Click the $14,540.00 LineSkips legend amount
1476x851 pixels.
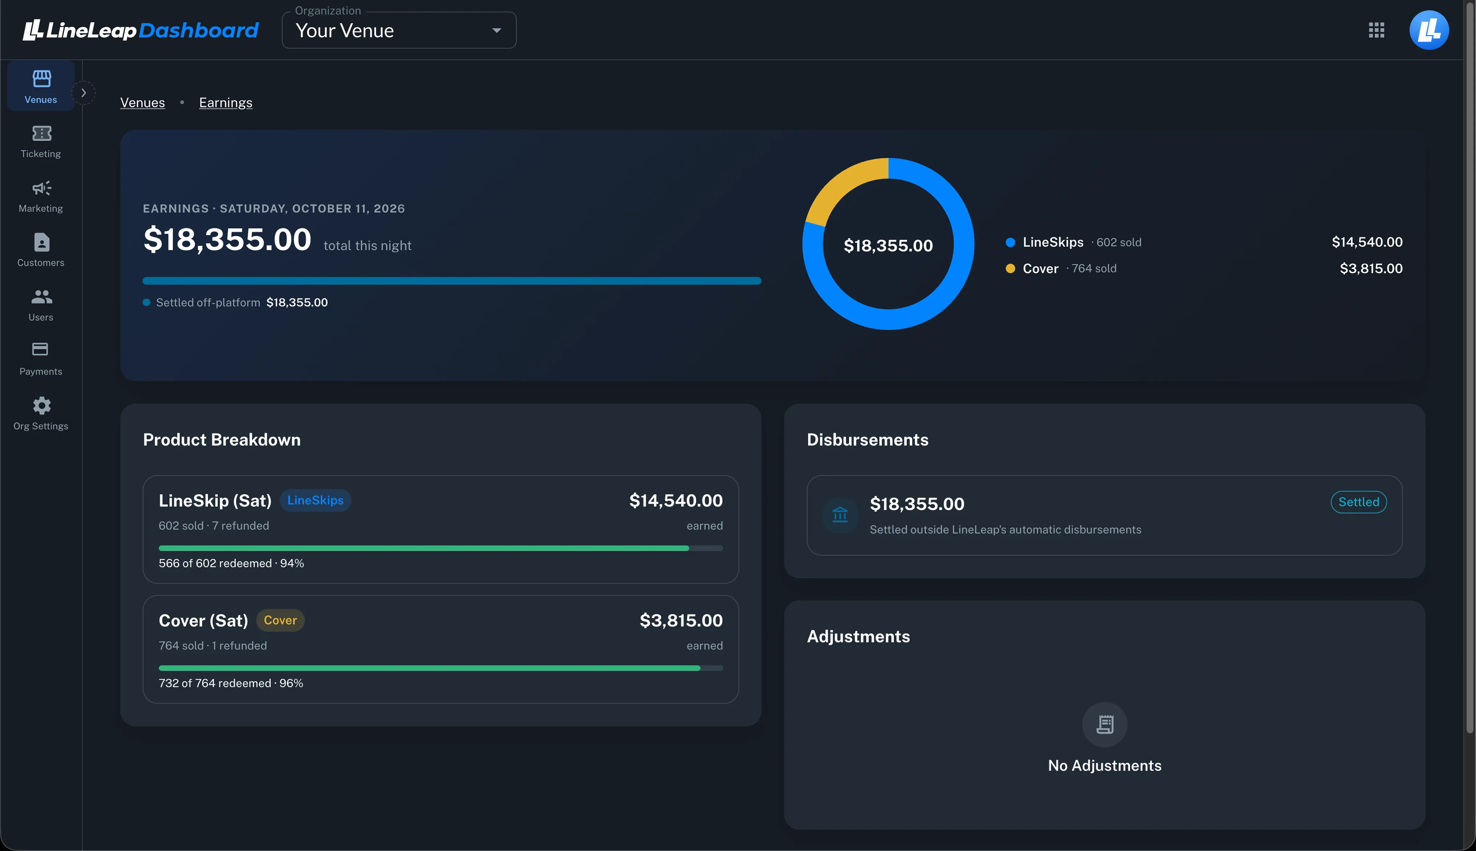click(1367, 242)
